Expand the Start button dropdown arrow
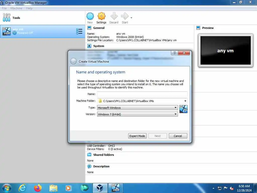The width and height of the screenshot is (257, 193). point(131,18)
